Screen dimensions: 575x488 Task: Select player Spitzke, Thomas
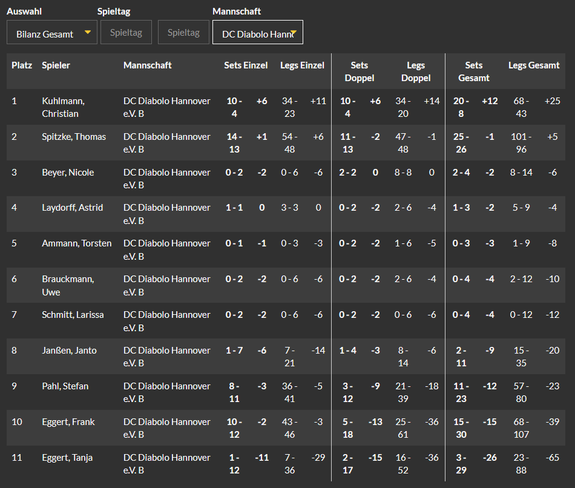74,137
